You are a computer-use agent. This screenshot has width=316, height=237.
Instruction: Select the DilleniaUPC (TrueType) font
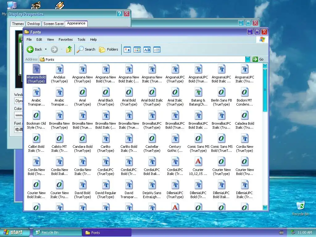coord(175,190)
